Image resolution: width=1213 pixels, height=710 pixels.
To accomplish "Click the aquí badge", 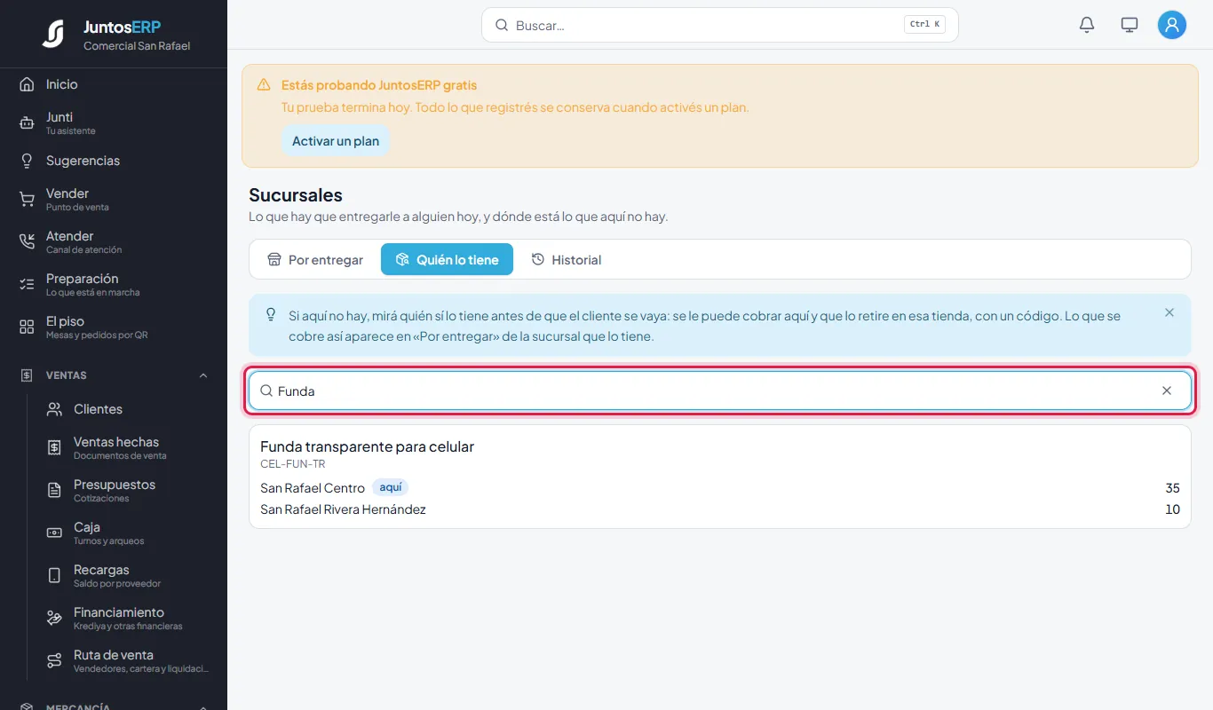I will click(x=391, y=487).
